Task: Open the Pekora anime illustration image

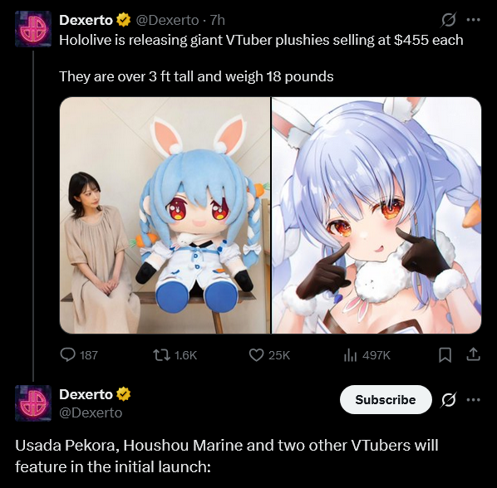Action: (376, 215)
